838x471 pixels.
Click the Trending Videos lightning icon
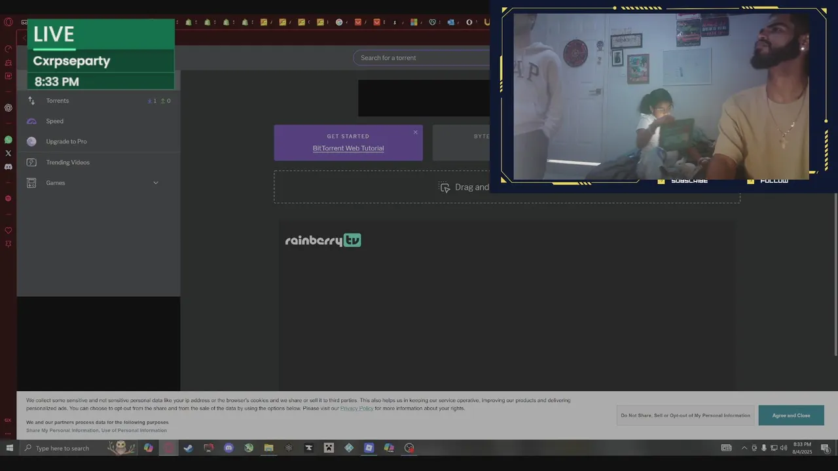click(31, 162)
